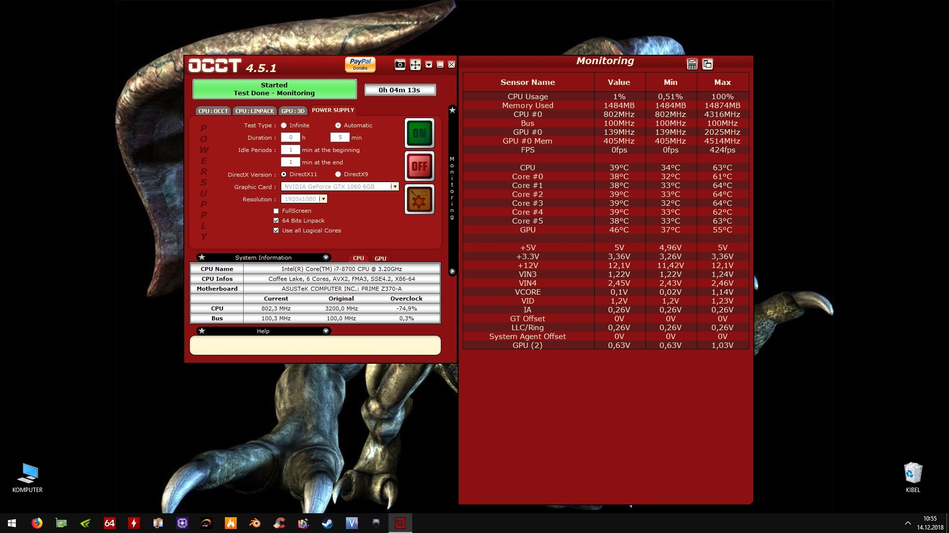The height and width of the screenshot is (533, 949).
Task: Click the table view icon in Monitoring header
Action: tap(692, 64)
